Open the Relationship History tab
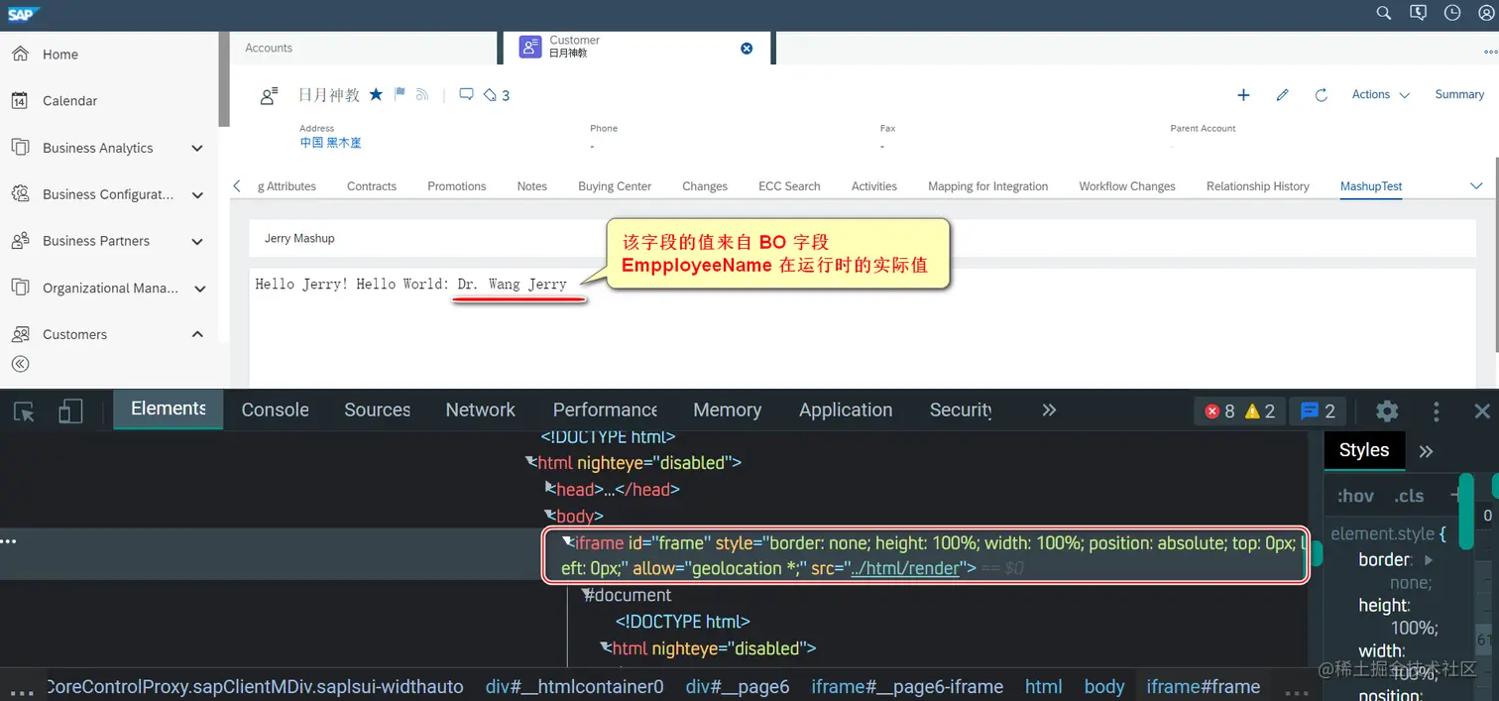The height and width of the screenshot is (701, 1499). pos(1258,186)
